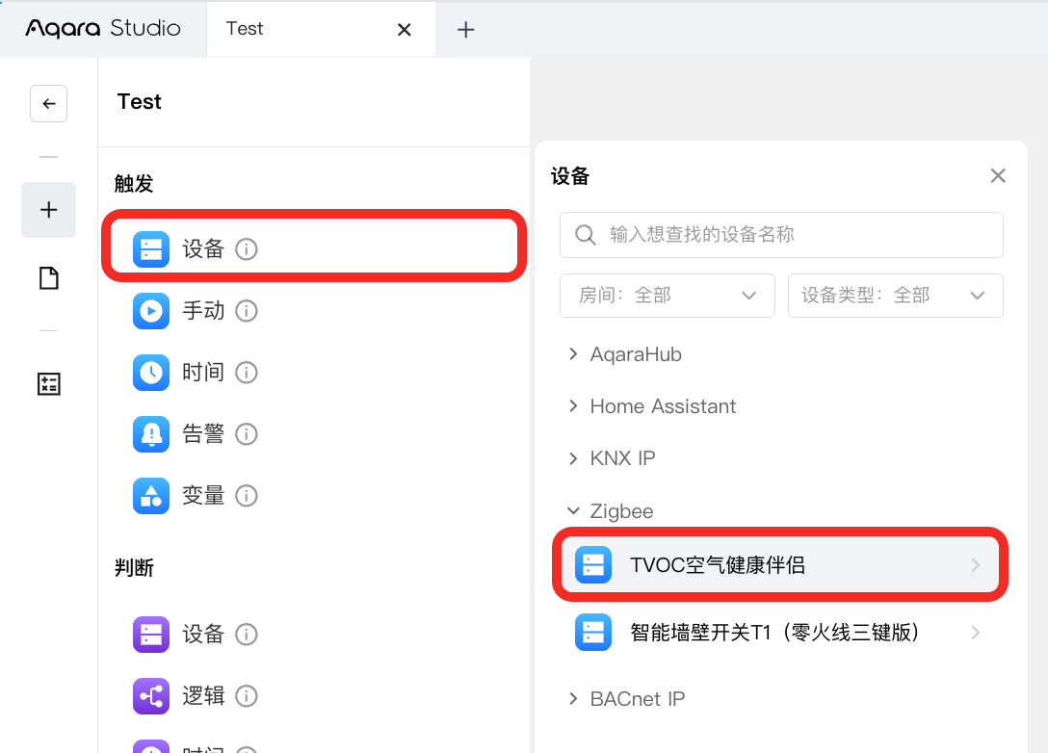Viewport: 1048px width, 753px height.
Task: Expand the KNX IP group
Action: tap(573, 458)
